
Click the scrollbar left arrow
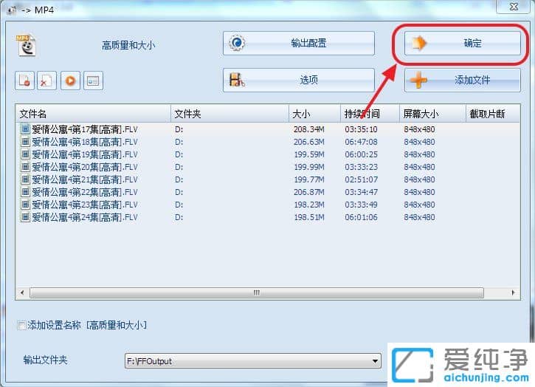click(x=23, y=292)
